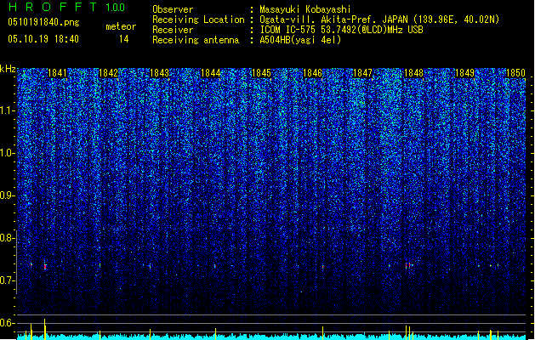Click the tallest yellow spike in the bottom graph
This screenshot has height=340, width=535.
(x=45, y=329)
